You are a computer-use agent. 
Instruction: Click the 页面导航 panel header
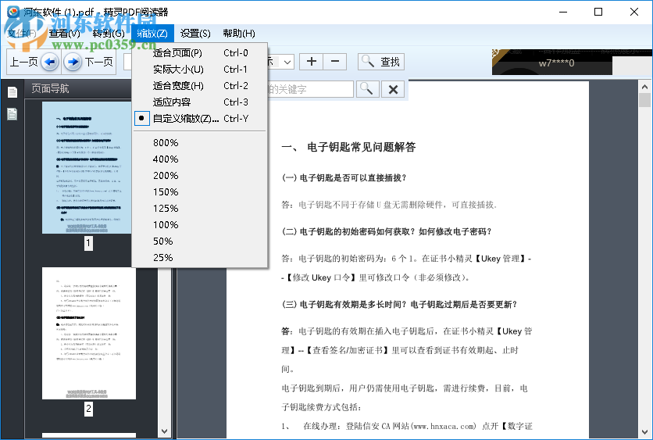click(x=79, y=88)
